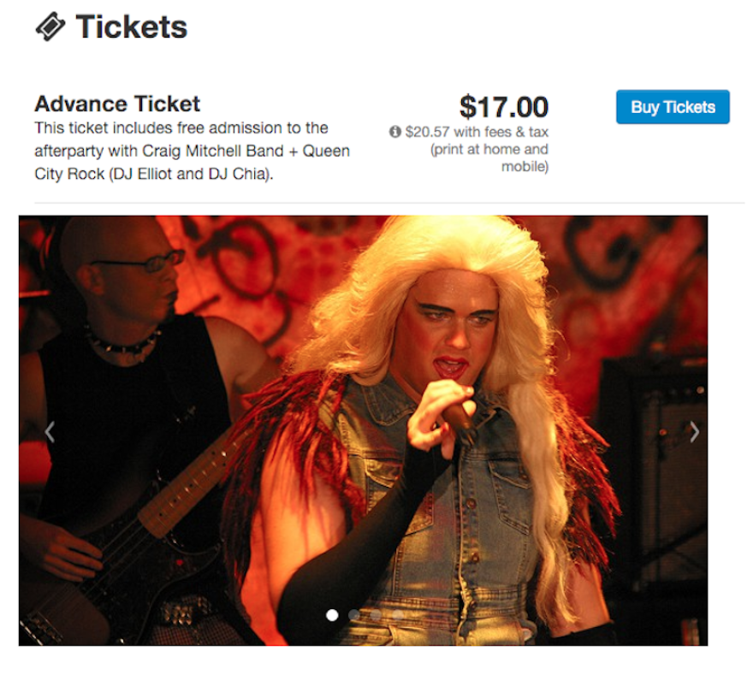753x675 pixels.
Task: Select the first white carousel dot
Action: click(x=332, y=615)
